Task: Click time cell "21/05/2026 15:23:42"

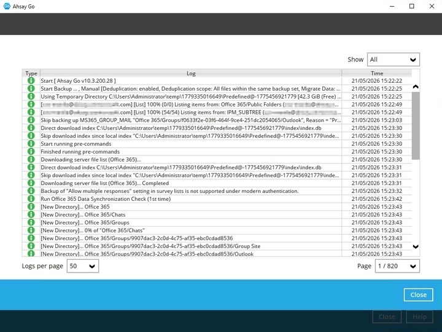Action: [376, 199]
